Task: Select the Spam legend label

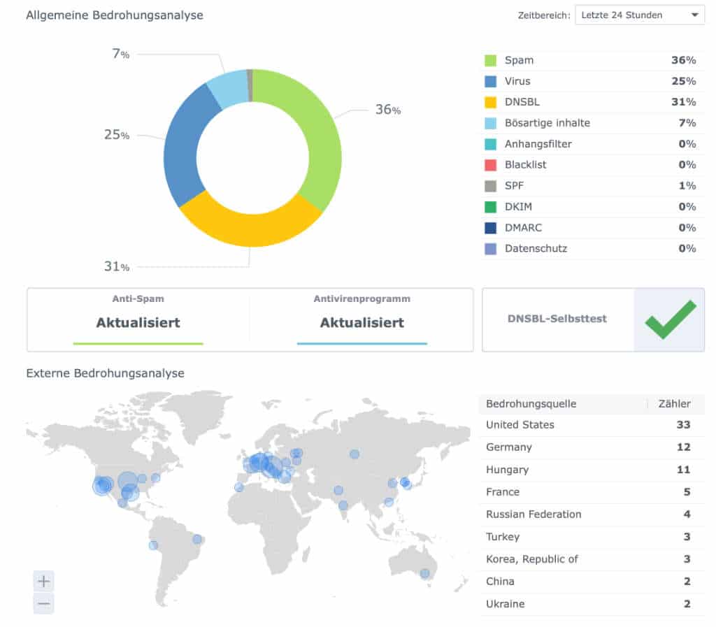Action: 519,60
